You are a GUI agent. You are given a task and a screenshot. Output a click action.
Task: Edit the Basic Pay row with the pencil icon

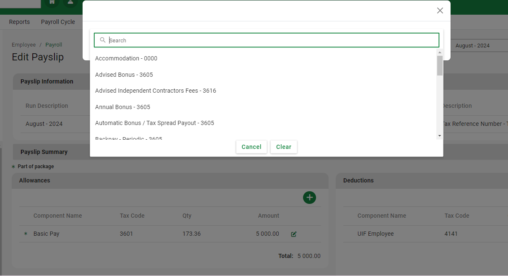coord(294,234)
